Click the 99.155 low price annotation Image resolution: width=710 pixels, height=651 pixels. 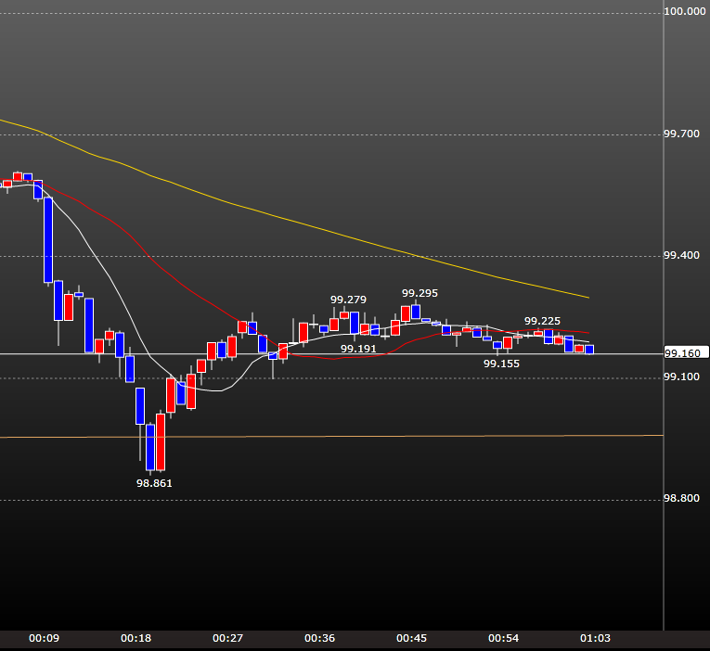(501, 364)
